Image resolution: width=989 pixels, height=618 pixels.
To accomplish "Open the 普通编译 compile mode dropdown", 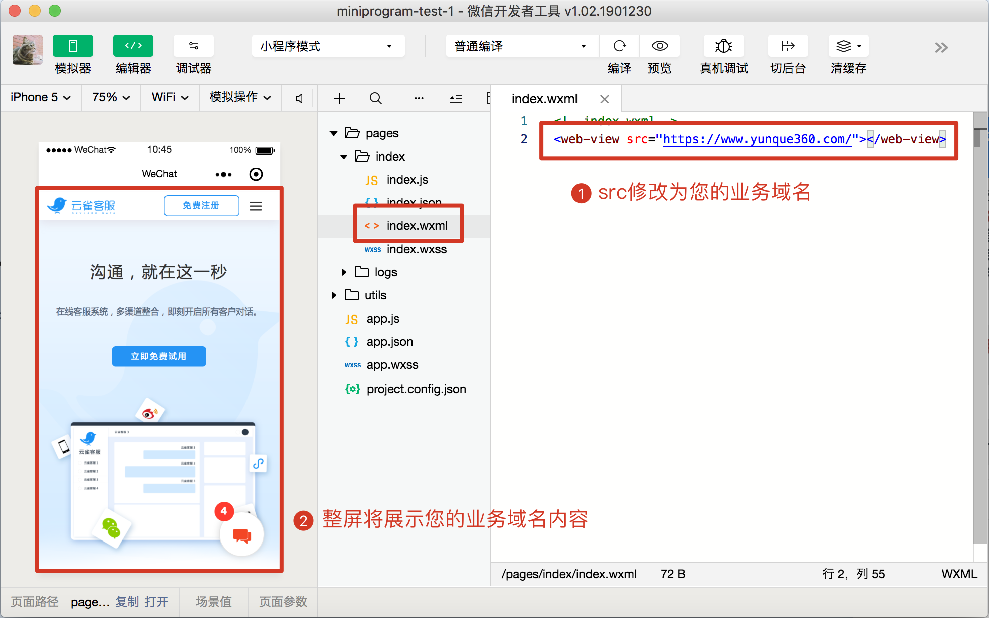I will (522, 46).
